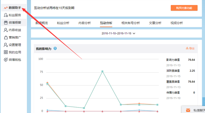Click 活跃度峰值 legend label
This screenshot has width=205, height=113.
(x=173, y=71)
